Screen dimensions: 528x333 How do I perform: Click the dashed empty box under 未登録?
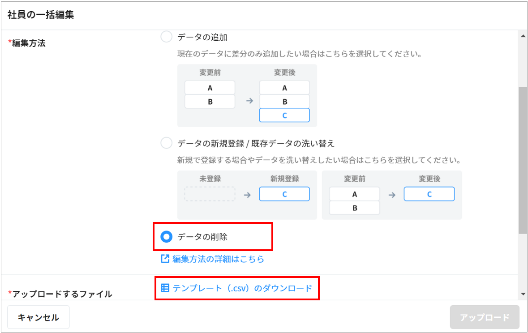(x=210, y=194)
